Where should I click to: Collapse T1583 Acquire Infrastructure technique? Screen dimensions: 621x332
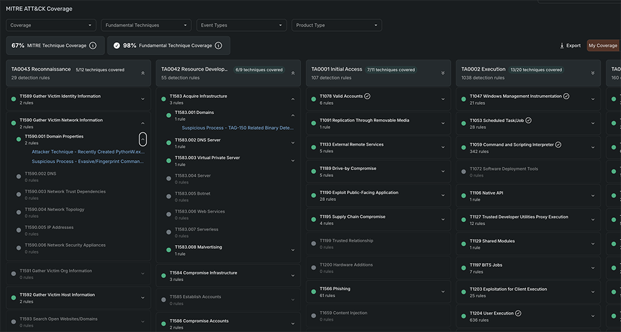(293, 99)
